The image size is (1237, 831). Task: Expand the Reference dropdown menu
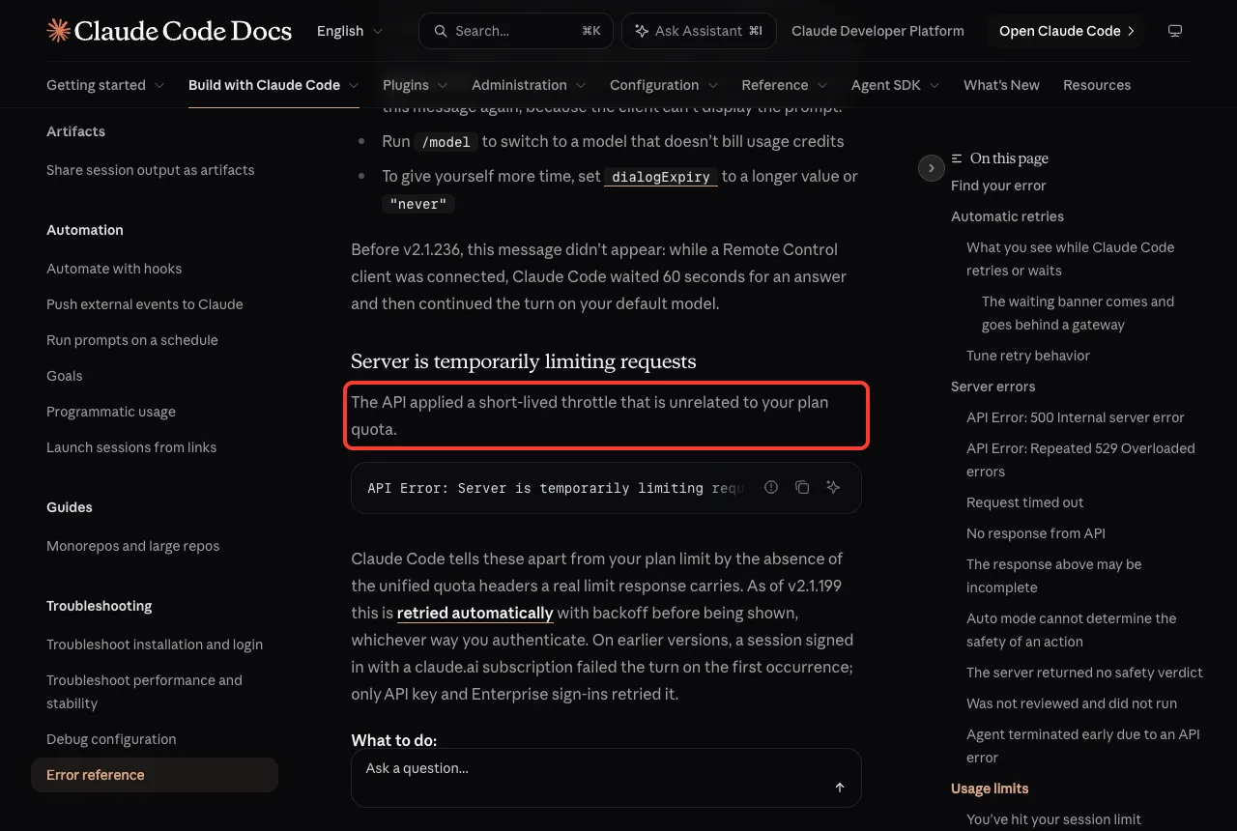click(785, 85)
